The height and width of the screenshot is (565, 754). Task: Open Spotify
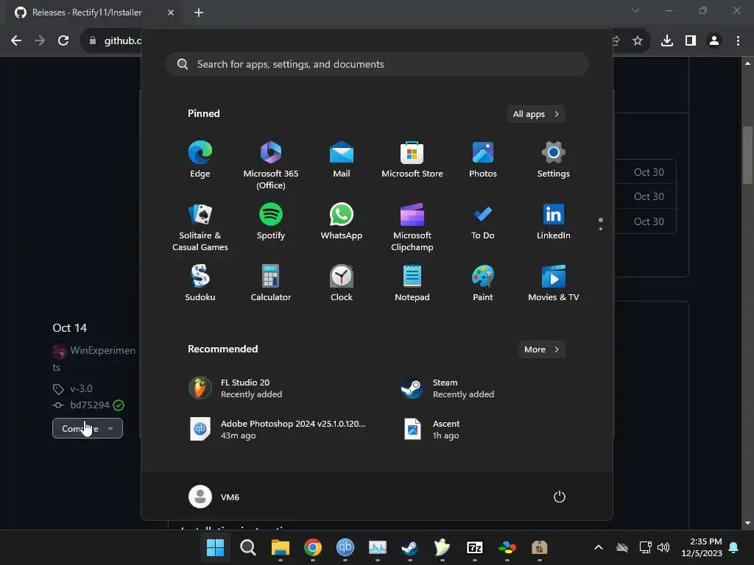tap(271, 222)
